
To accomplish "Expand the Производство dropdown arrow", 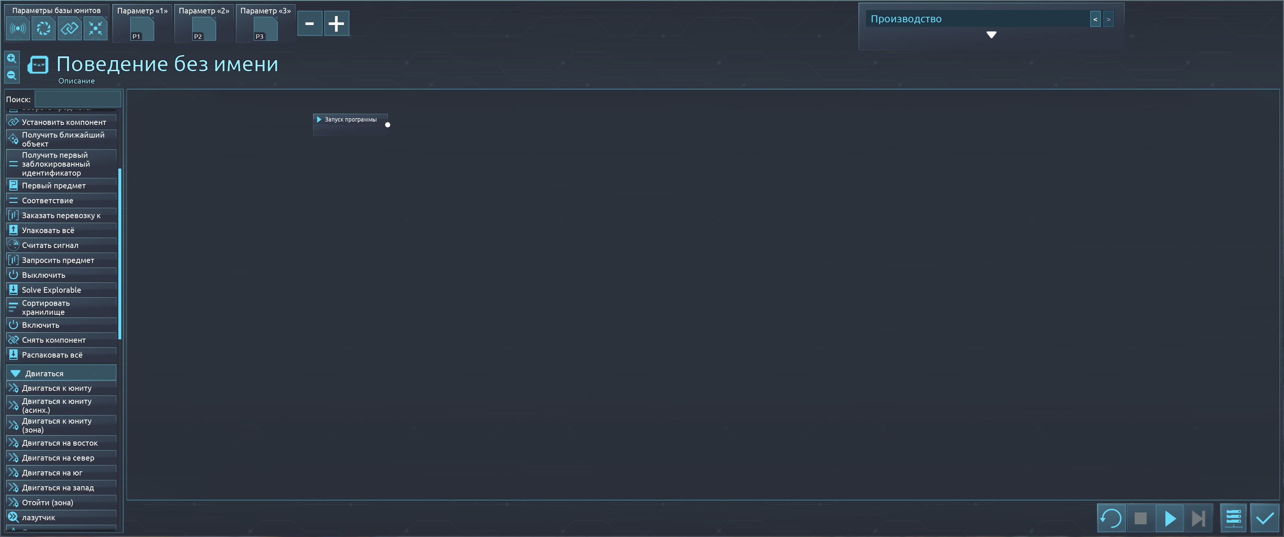I will pyautogui.click(x=991, y=35).
